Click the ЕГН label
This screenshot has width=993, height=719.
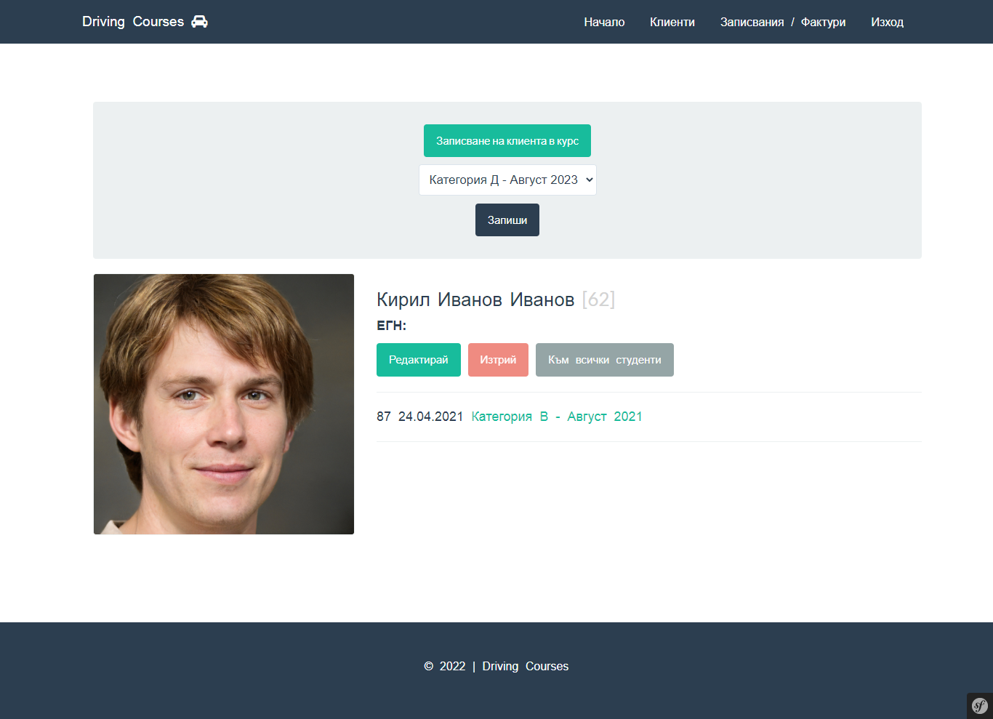click(391, 326)
